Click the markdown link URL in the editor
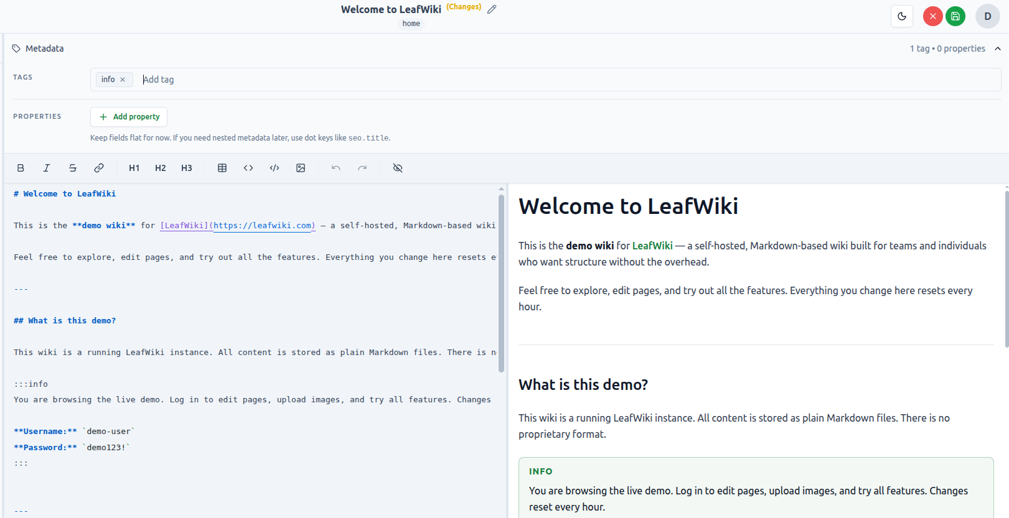 (262, 226)
